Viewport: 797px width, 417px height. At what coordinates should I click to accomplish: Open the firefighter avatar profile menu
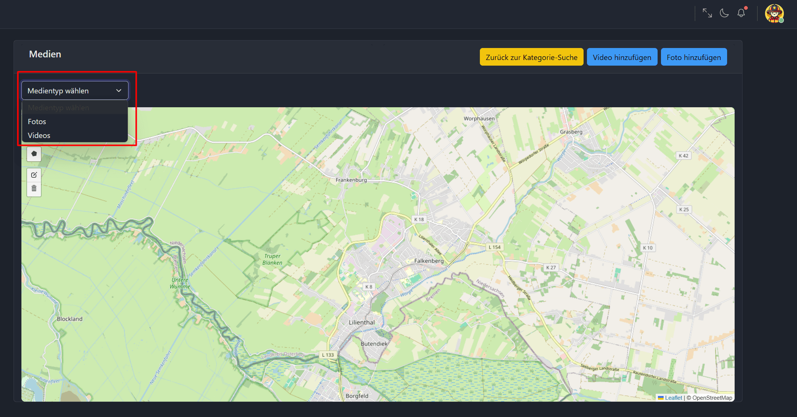coord(774,13)
